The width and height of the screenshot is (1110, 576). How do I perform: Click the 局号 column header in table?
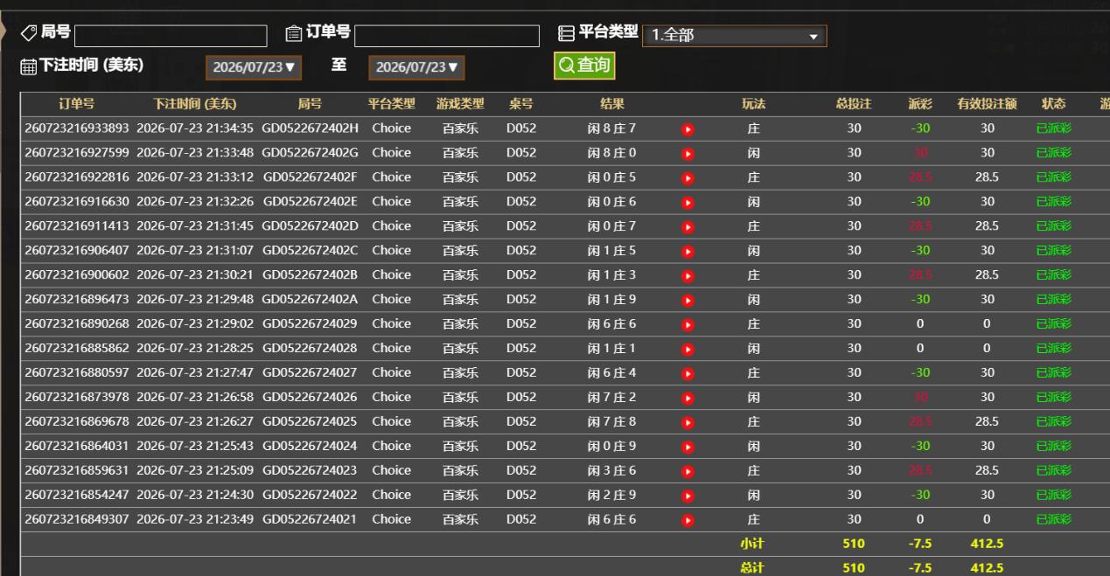(310, 104)
